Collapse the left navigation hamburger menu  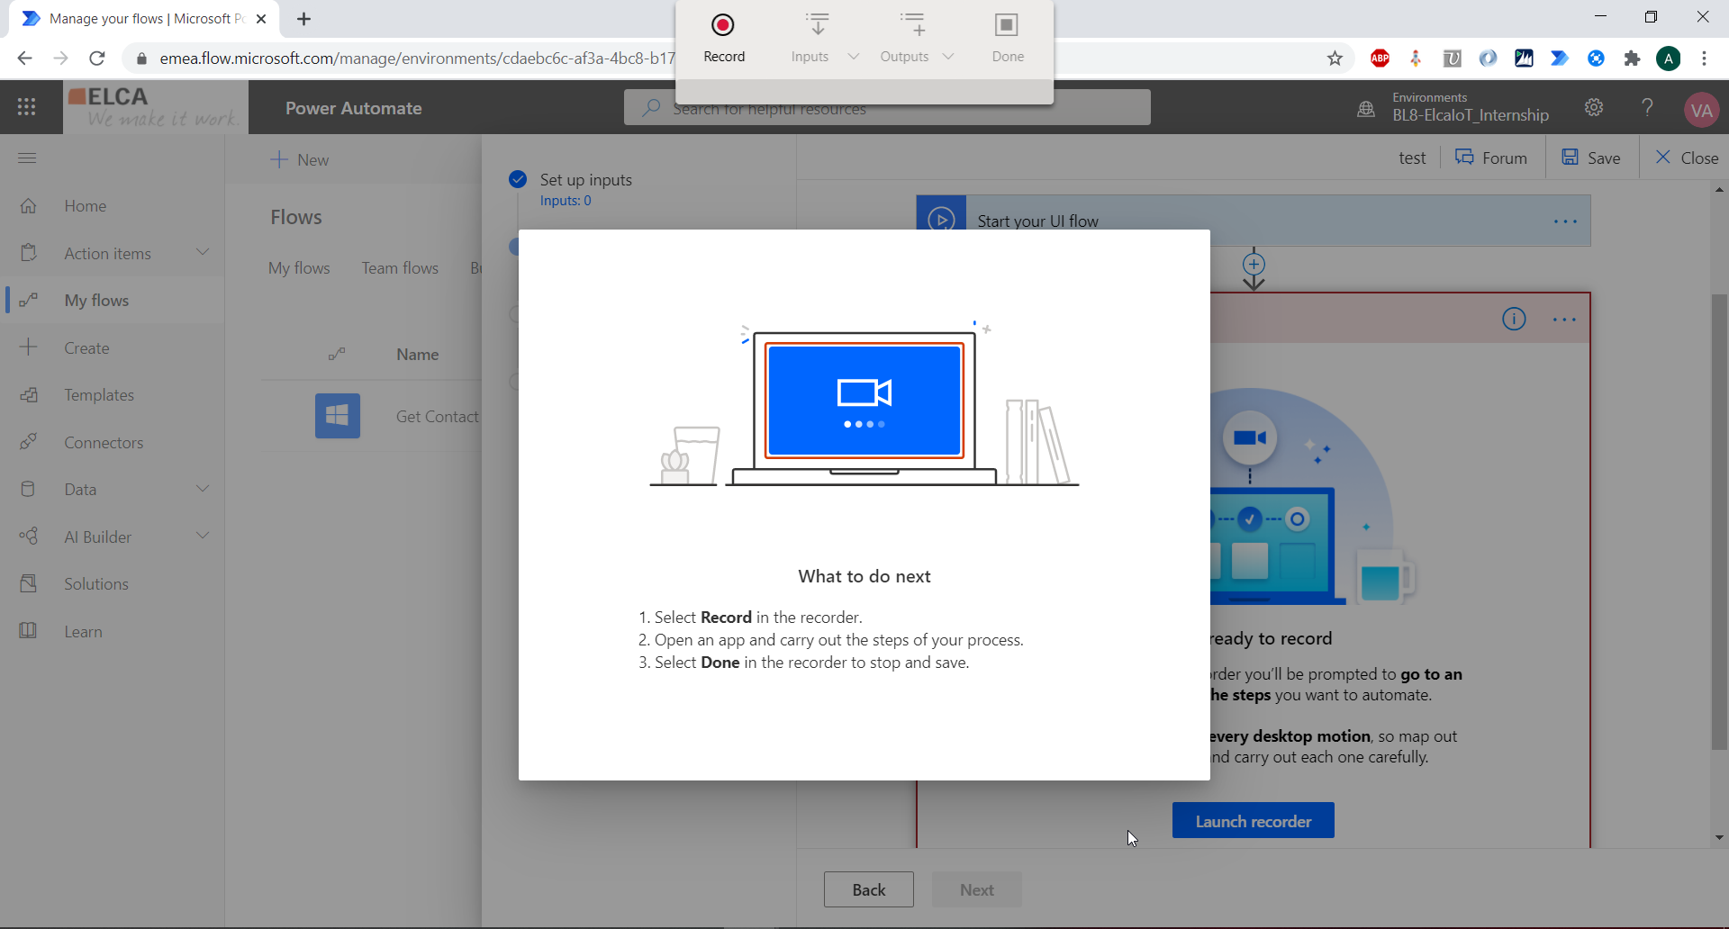27,158
